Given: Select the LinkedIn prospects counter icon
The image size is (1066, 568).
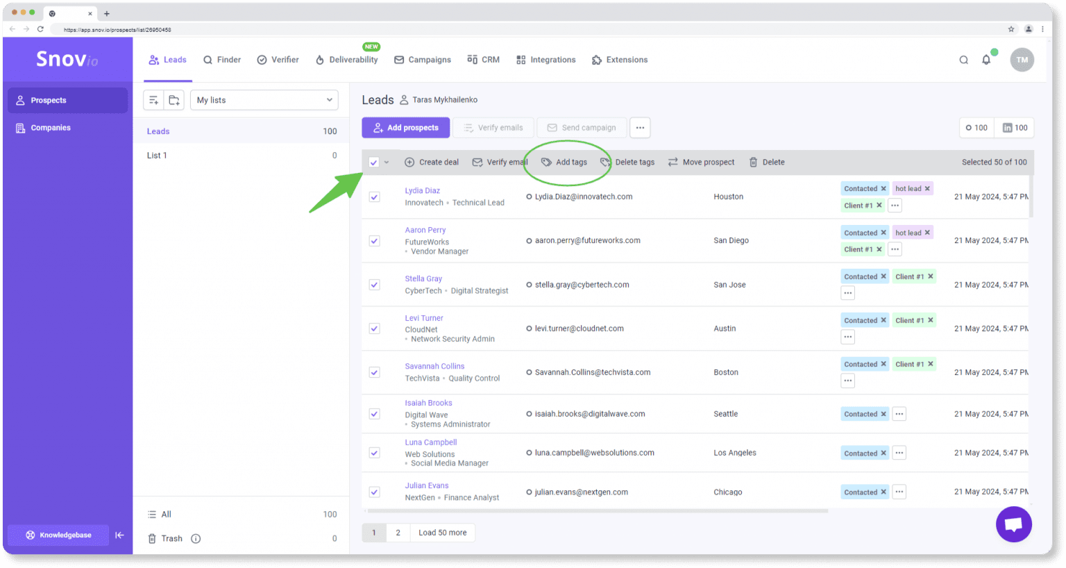Looking at the screenshot, I should tap(1014, 128).
